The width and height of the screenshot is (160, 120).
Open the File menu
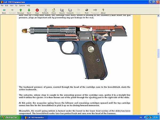click(2, 6)
